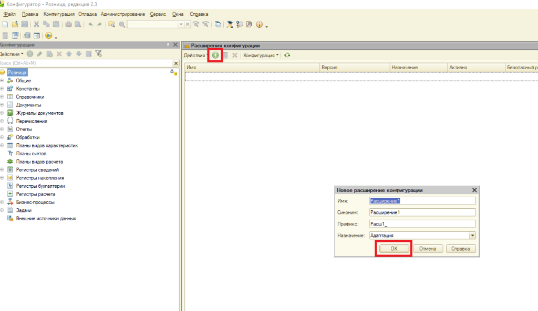Open the Конфигурация dropdown in extensions toolbar
The width and height of the screenshot is (538, 311).
pos(261,55)
